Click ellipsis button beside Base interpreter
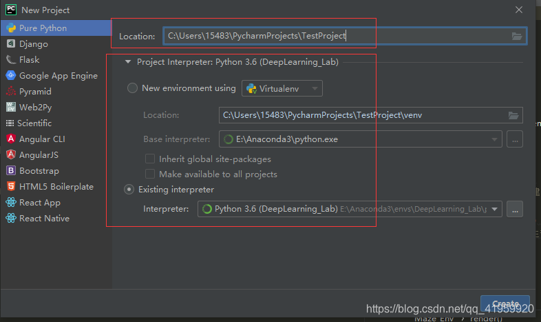541x322 pixels. pyautogui.click(x=515, y=139)
